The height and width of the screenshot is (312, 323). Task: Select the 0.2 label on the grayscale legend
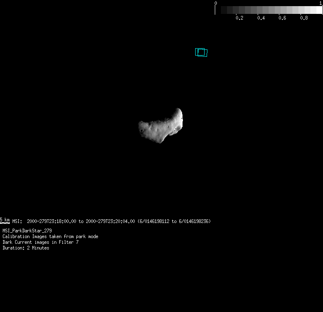click(239, 18)
